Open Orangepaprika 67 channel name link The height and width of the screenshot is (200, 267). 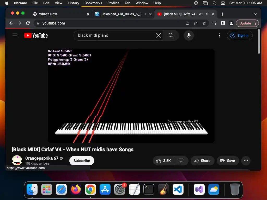[42, 158]
